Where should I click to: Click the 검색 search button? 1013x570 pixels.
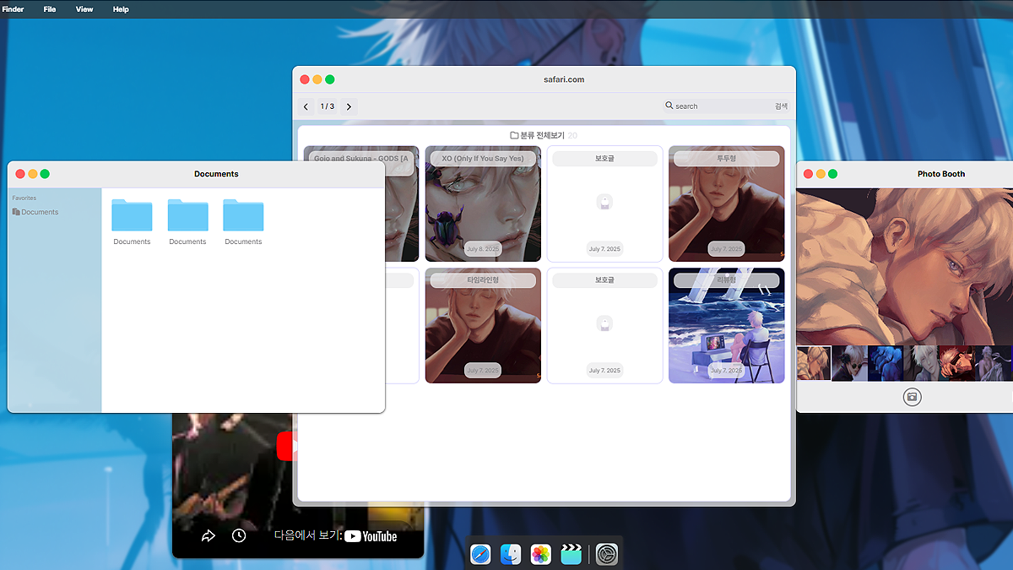781,106
